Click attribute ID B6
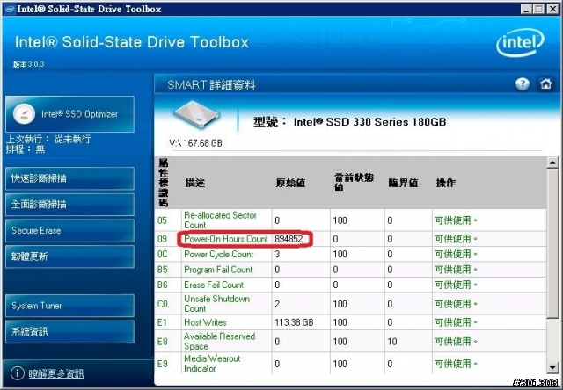Screen dimensions: 563x390 pos(162,285)
